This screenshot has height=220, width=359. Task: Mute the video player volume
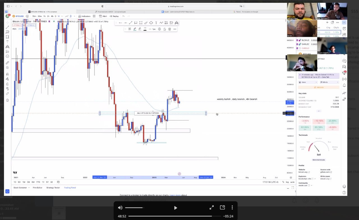pos(120,208)
